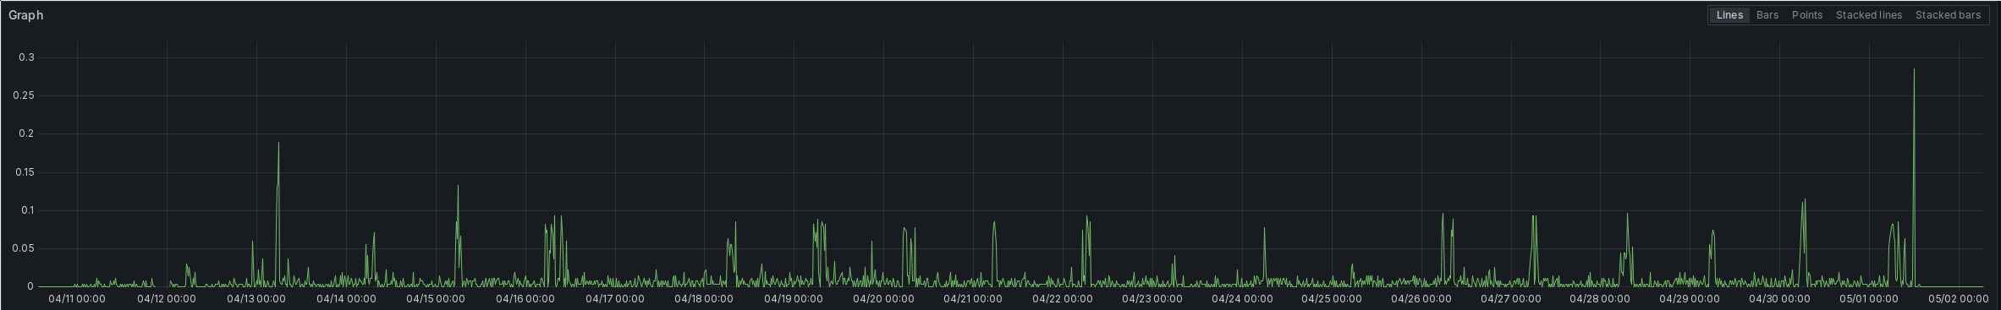This screenshot has width=2001, height=310.
Task: Click the 0.2 y-axis value
Action: click(26, 133)
